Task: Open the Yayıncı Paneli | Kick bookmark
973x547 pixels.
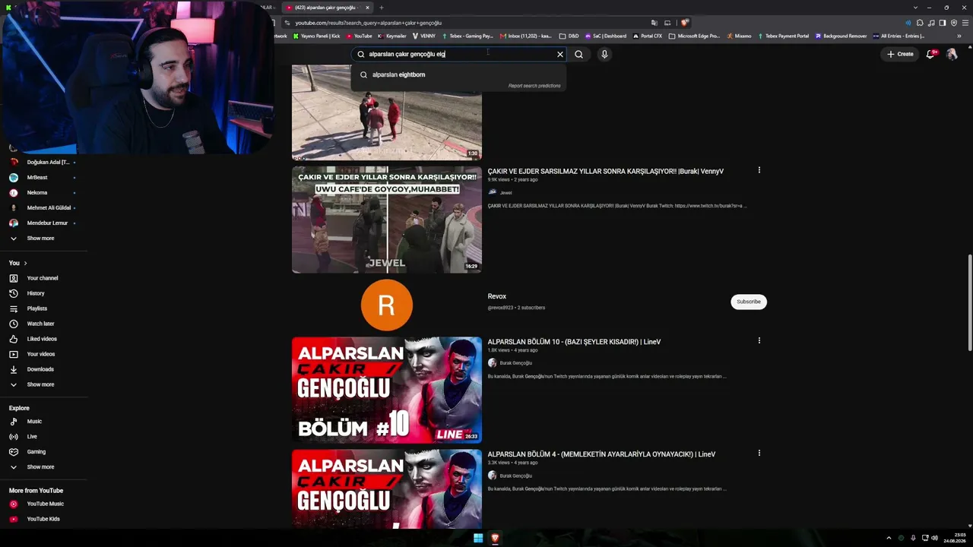Action: point(316,36)
